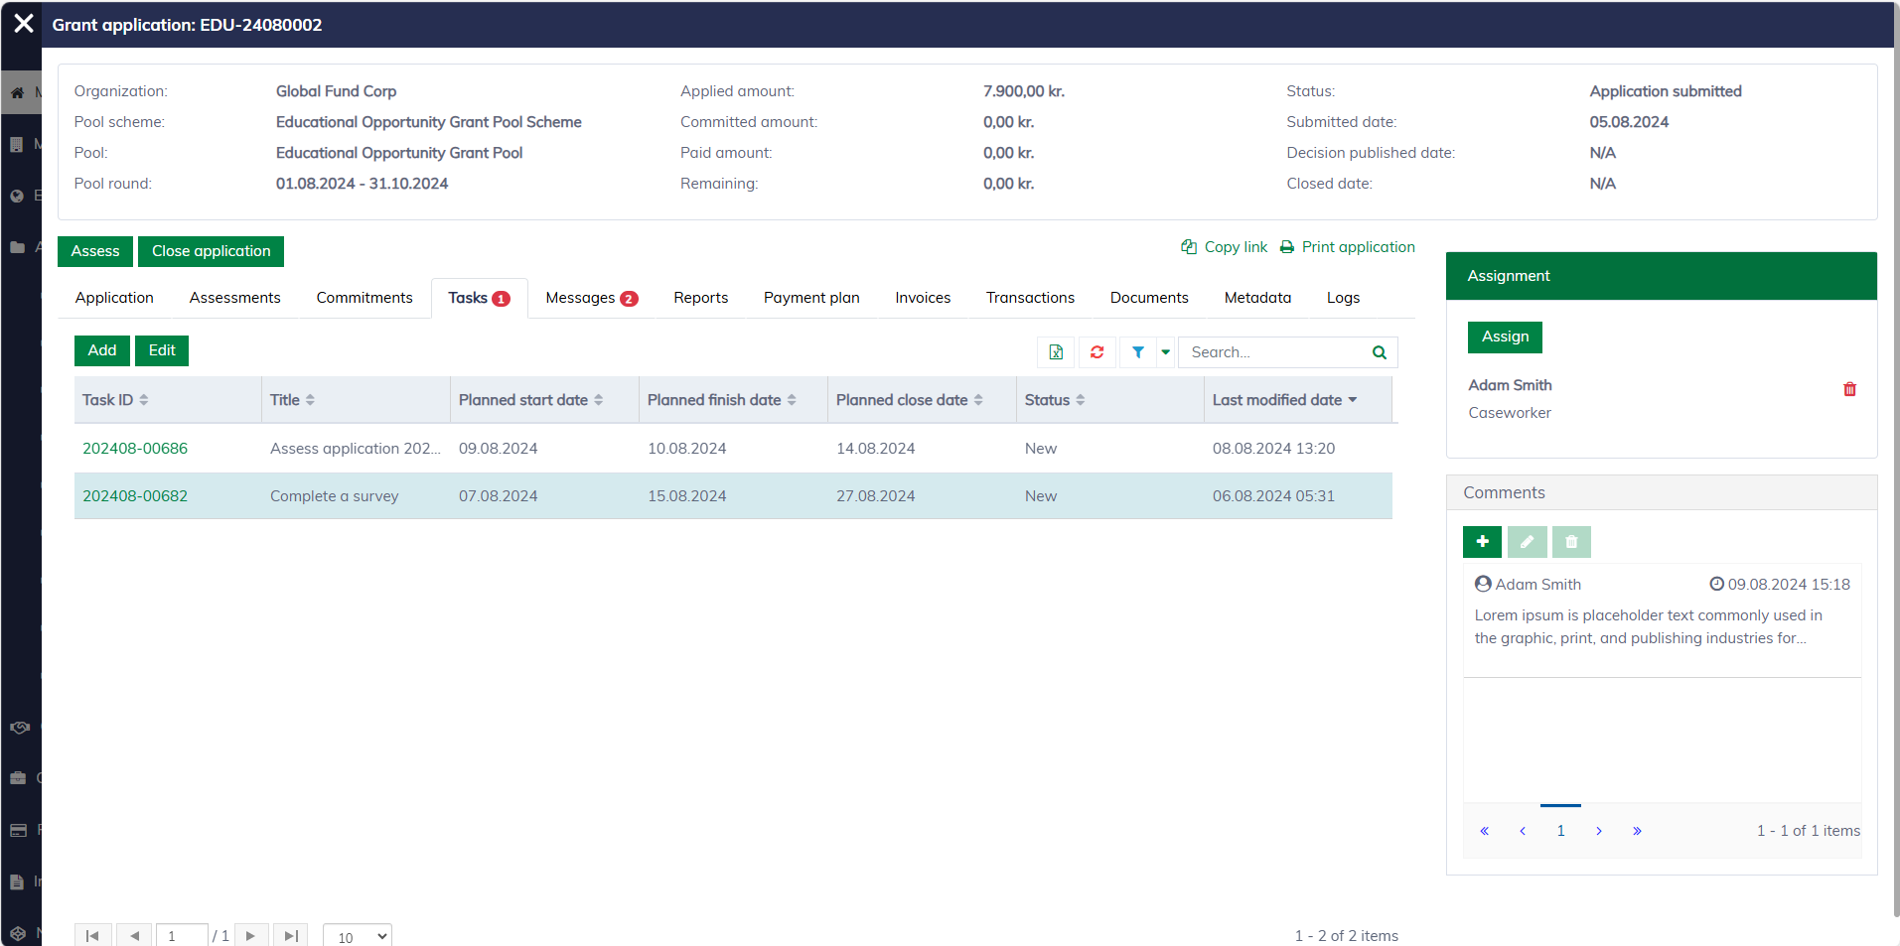This screenshot has height=946, width=1900.
Task: Click the filter funnel icon
Action: [1138, 352]
